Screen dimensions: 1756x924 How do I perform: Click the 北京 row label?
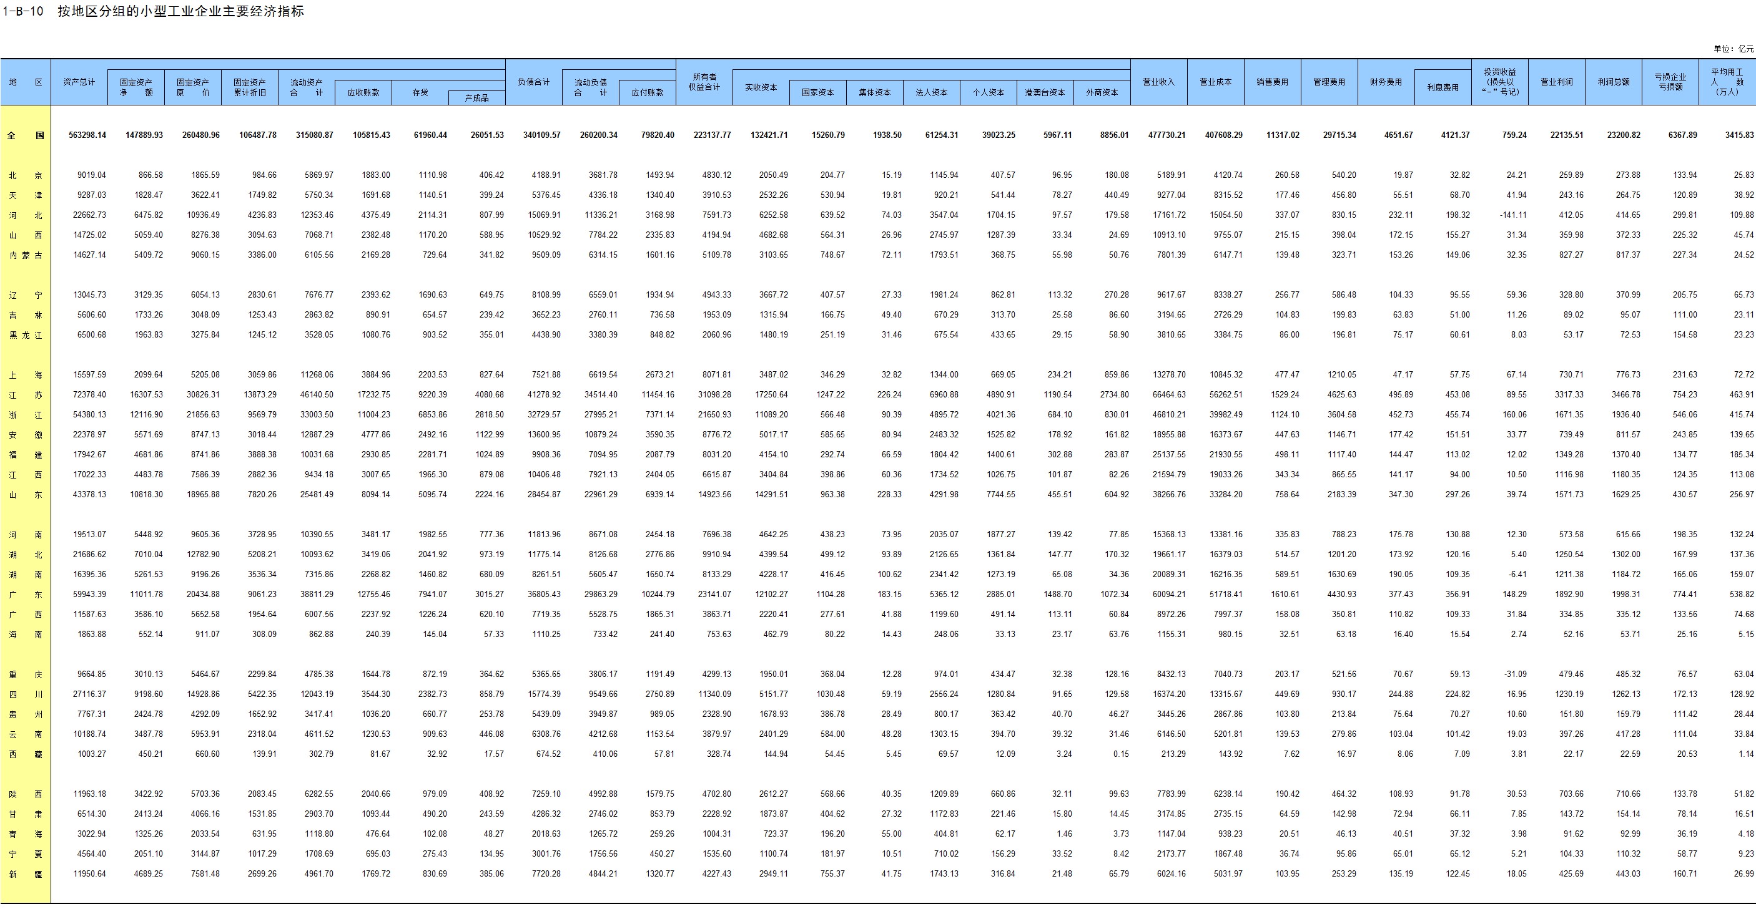(25, 176)
